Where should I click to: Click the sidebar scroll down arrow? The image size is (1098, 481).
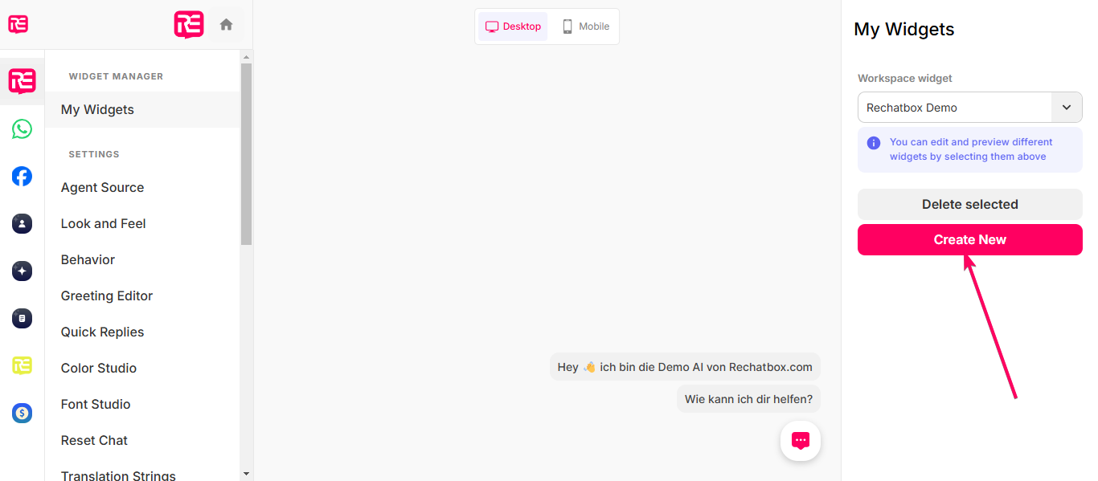click(246, 475)
